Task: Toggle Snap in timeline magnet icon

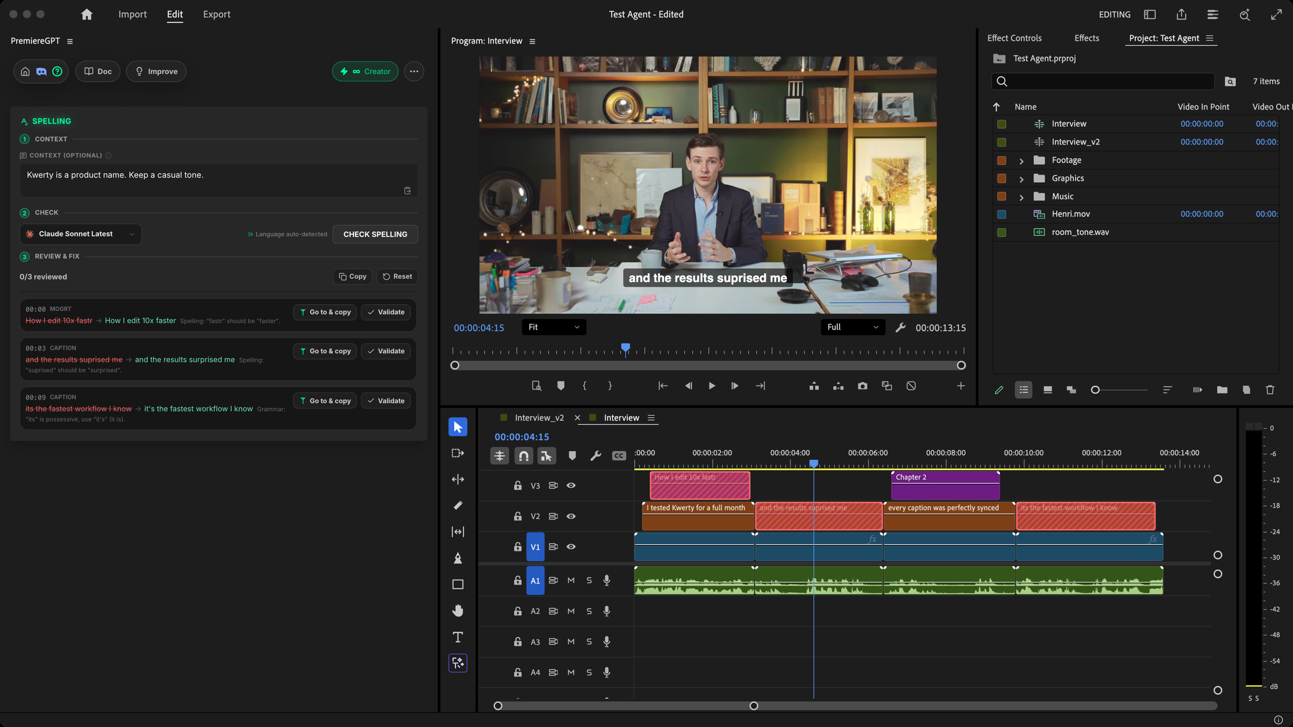Action: click(x=523, y=456)
